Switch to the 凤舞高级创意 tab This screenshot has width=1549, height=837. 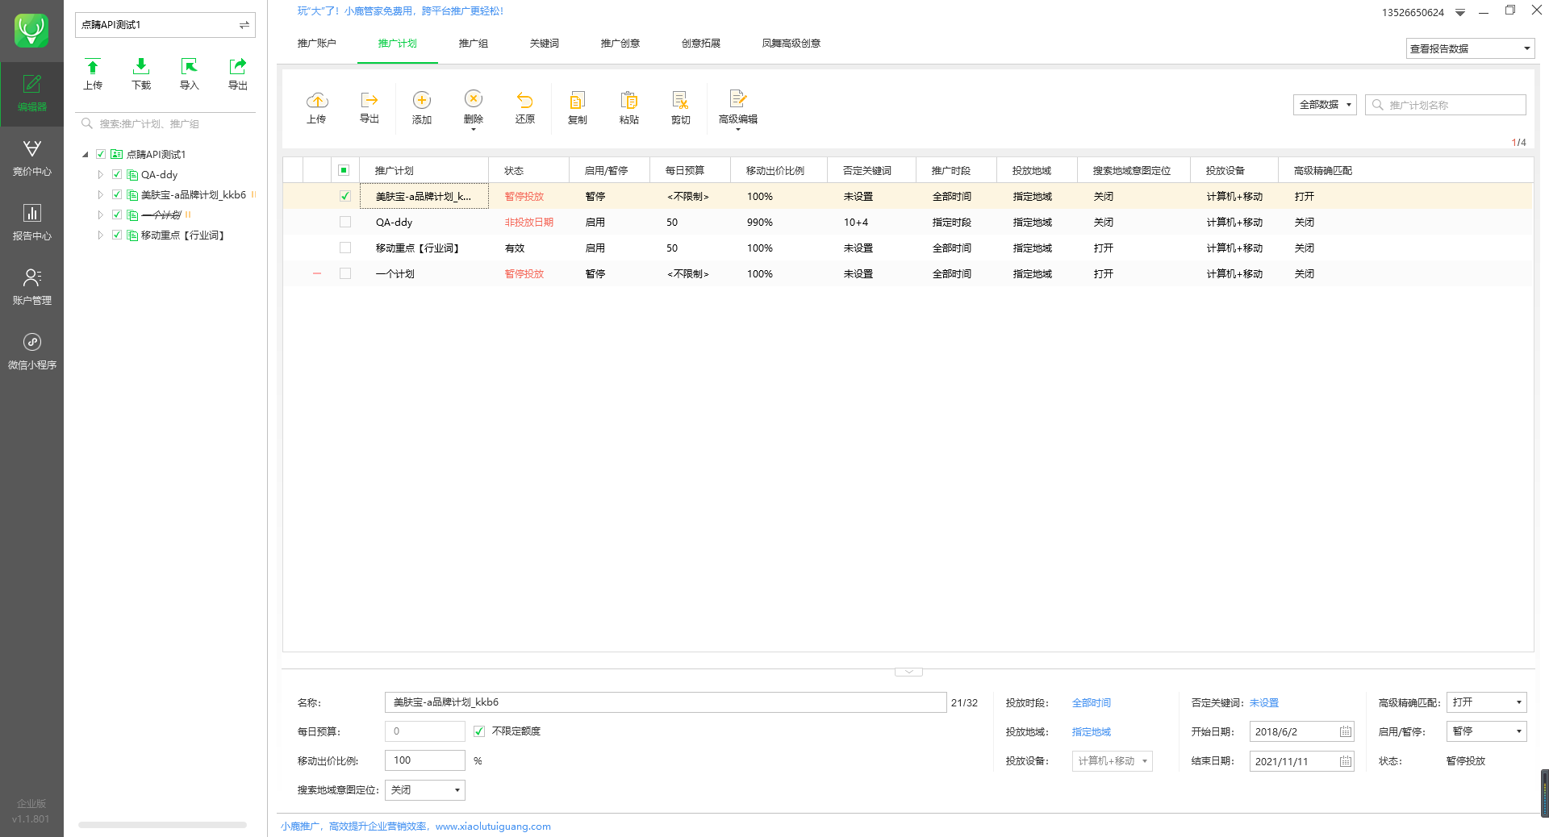791,44
